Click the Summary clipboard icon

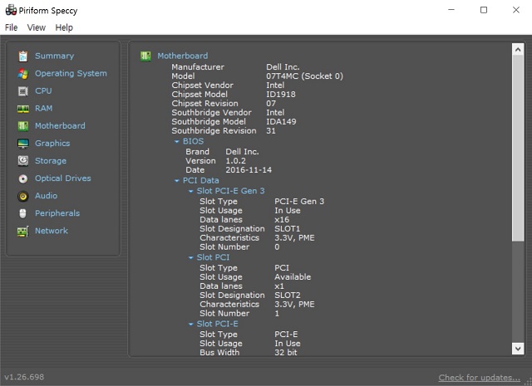pyautogui.click(x=22, y=56)
